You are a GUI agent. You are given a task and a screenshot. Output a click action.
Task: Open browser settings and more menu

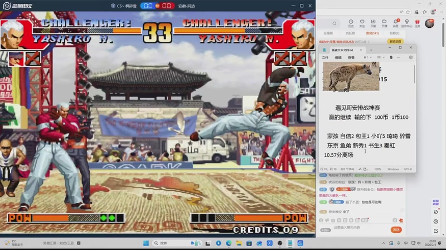[x=441, y=12]
